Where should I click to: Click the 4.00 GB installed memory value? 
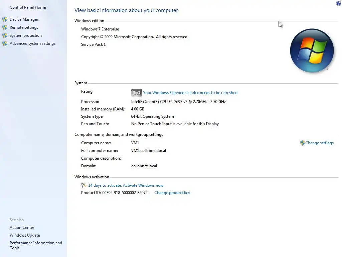coord(138,109)
